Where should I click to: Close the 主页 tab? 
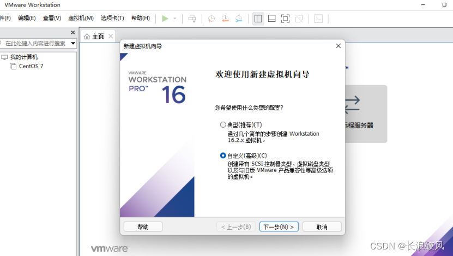tap(111, 36)
